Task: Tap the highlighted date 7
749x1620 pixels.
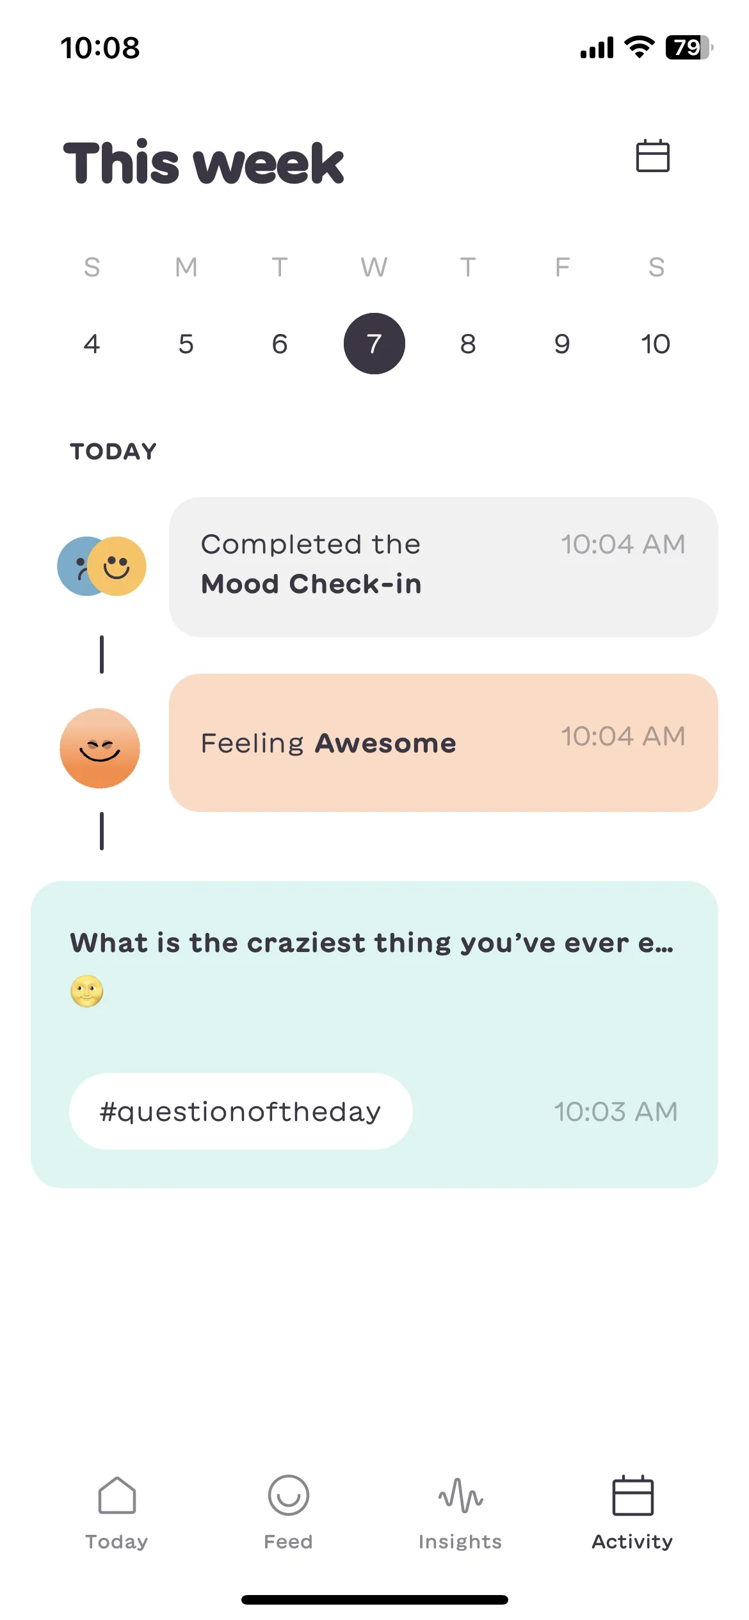Action: (x=374, y=344)
